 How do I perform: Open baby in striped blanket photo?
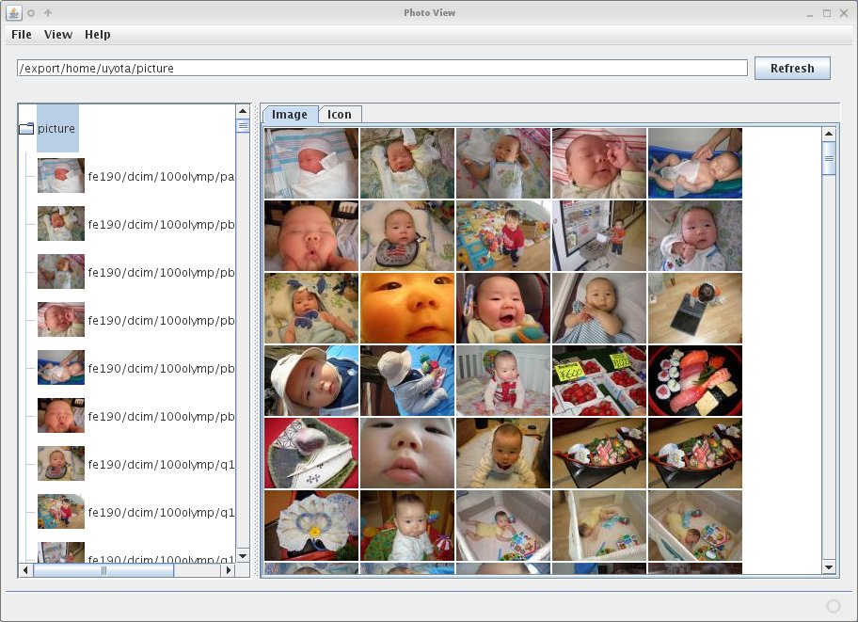[x=599, y=308]
